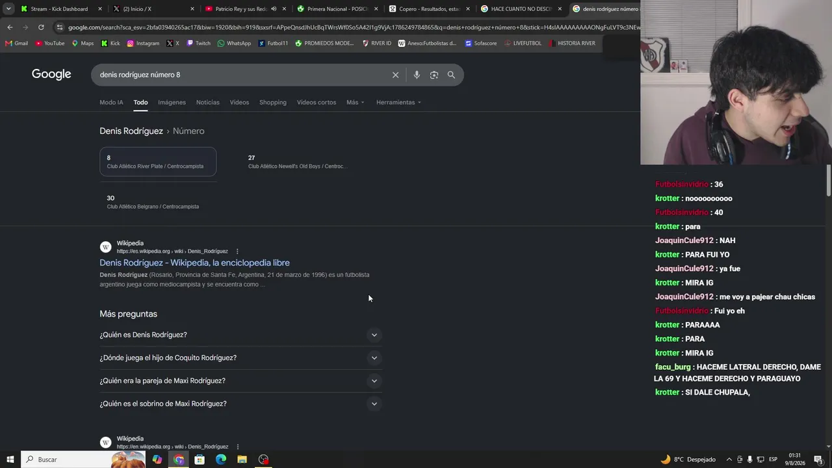Open the 'PROMIEDOS MODE...' bookmark
Image resolution: width=832 pixels, height=468 pixels.
point(324,44)
